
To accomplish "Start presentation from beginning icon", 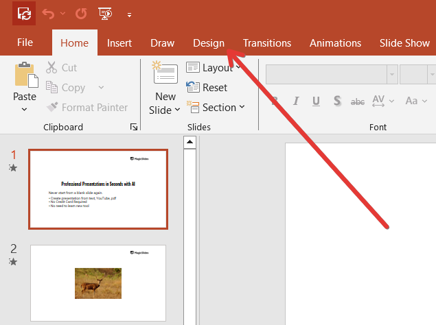I will (105, 14).
